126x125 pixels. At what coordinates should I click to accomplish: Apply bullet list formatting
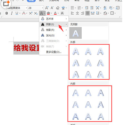coord(72,8)
